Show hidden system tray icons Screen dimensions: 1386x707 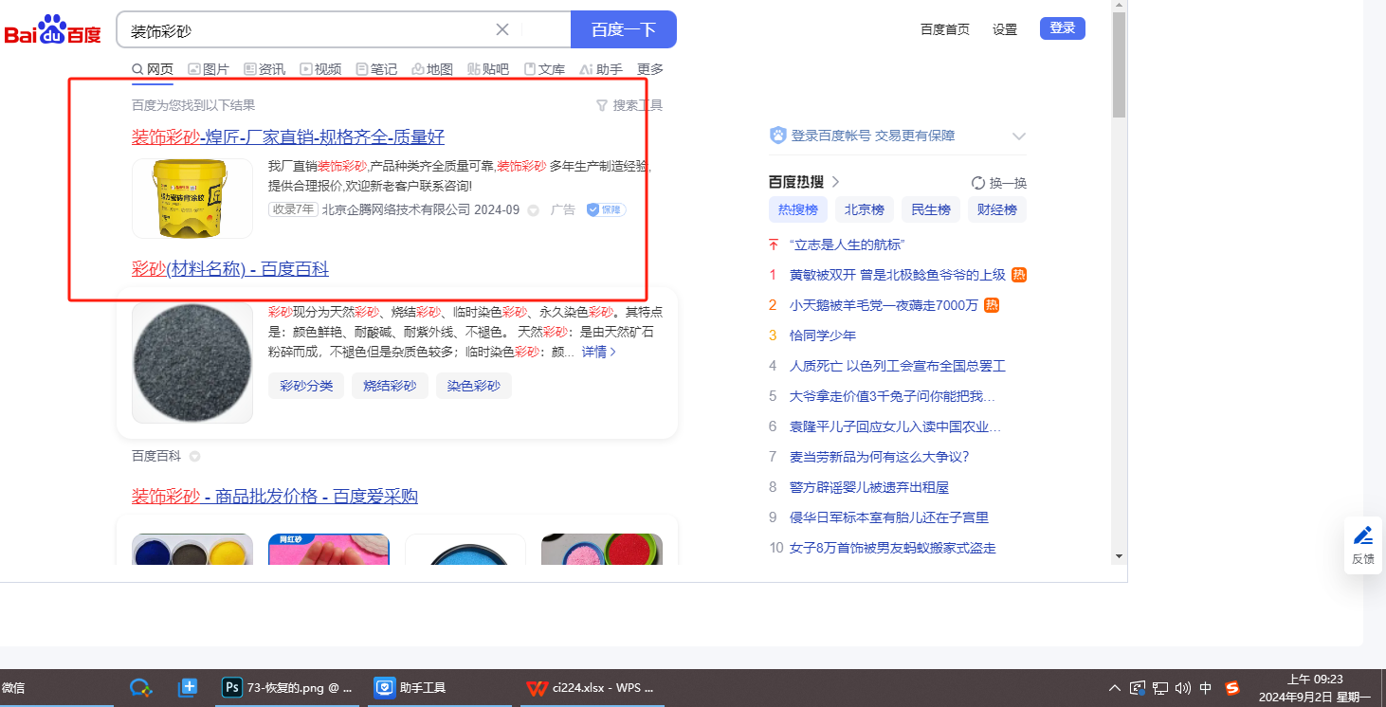pos(1116,688)
